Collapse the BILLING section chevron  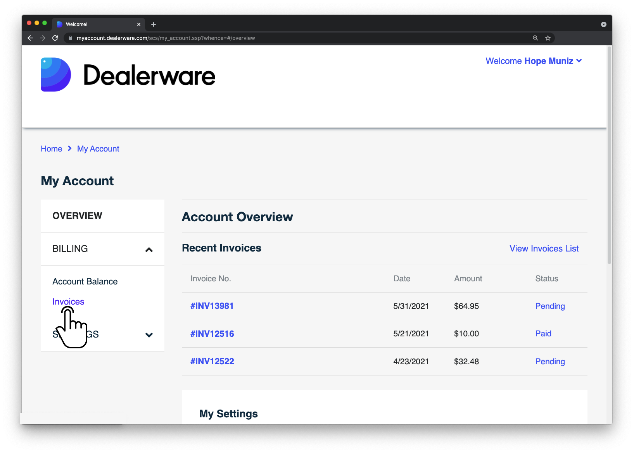tap(149, 249)
